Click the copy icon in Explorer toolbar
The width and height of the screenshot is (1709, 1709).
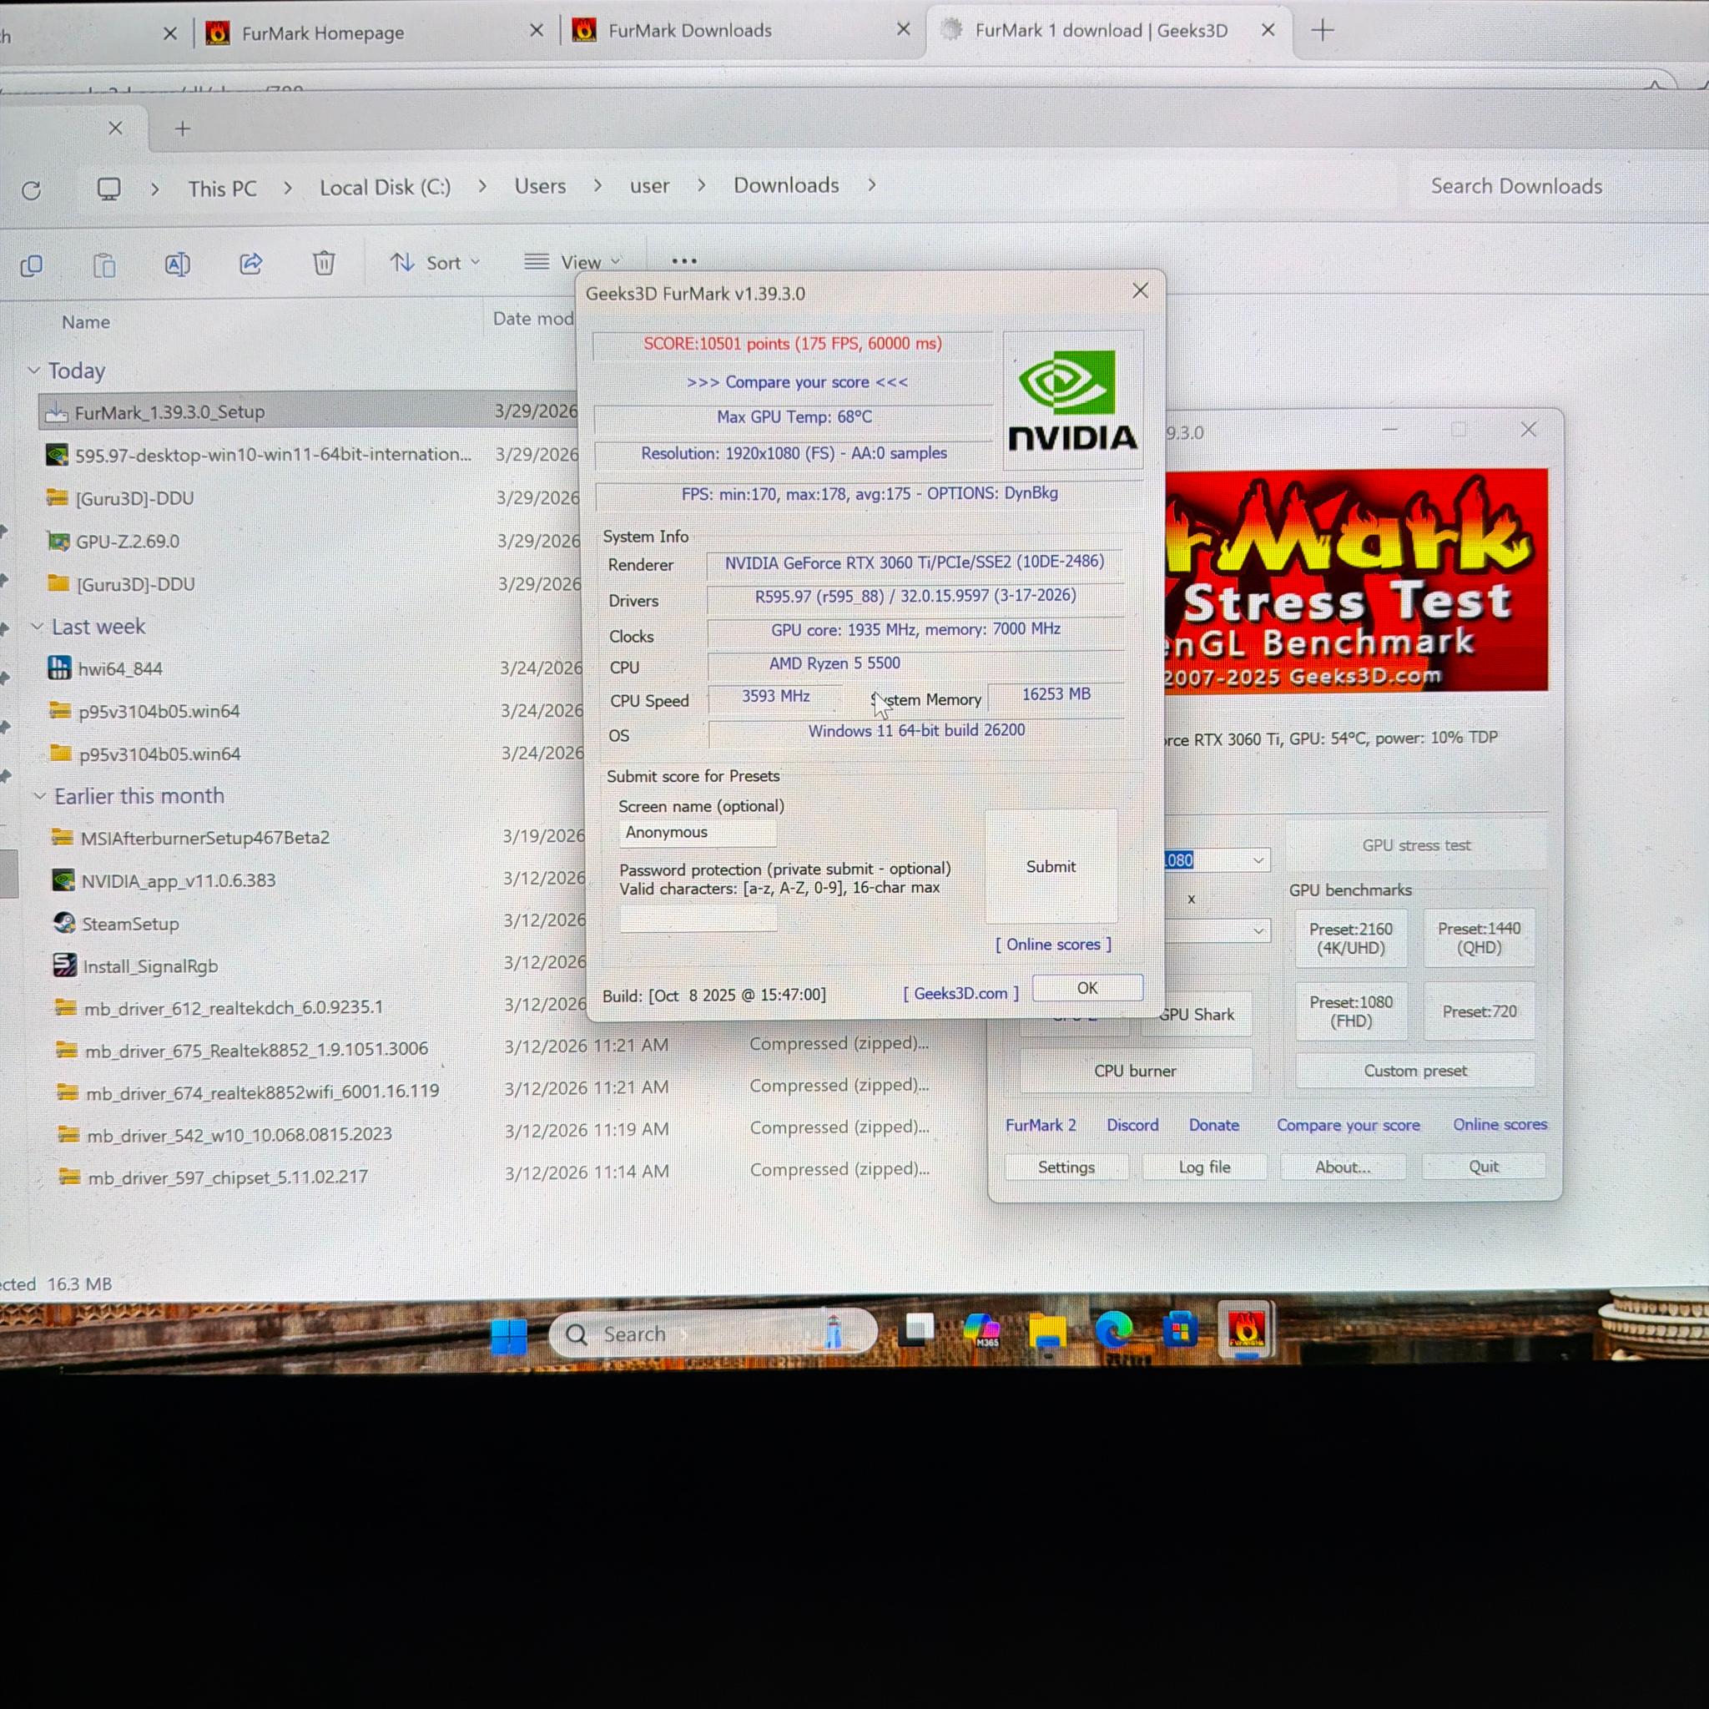pyautogui.click(x=32, y=265)
